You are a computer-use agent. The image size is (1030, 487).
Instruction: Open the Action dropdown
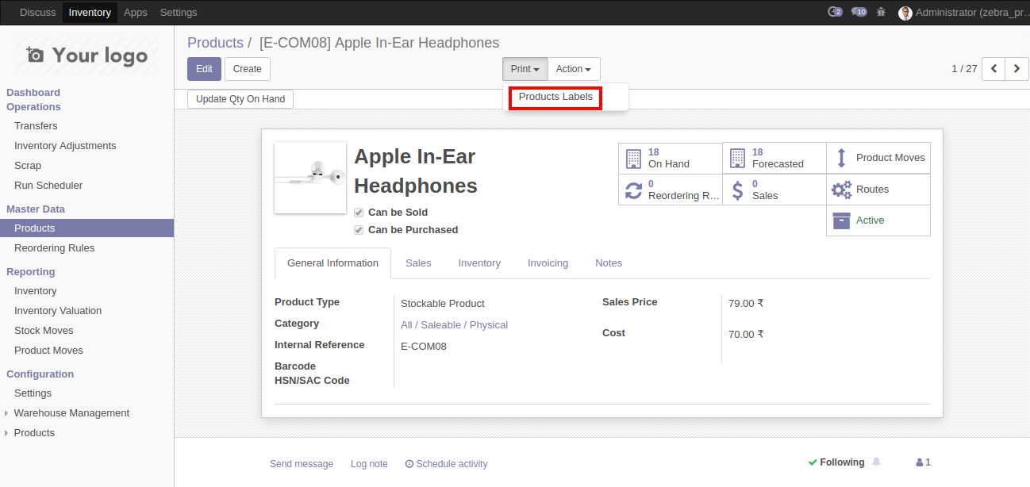pos(574,69)
